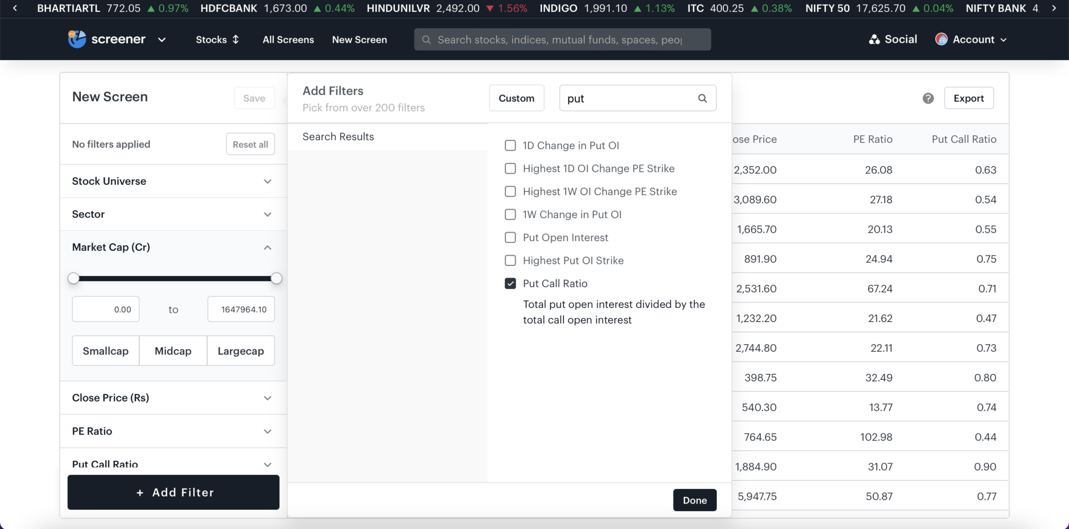Click the screener logo icon
This screenshot has height=529, width=1069.
77,39
